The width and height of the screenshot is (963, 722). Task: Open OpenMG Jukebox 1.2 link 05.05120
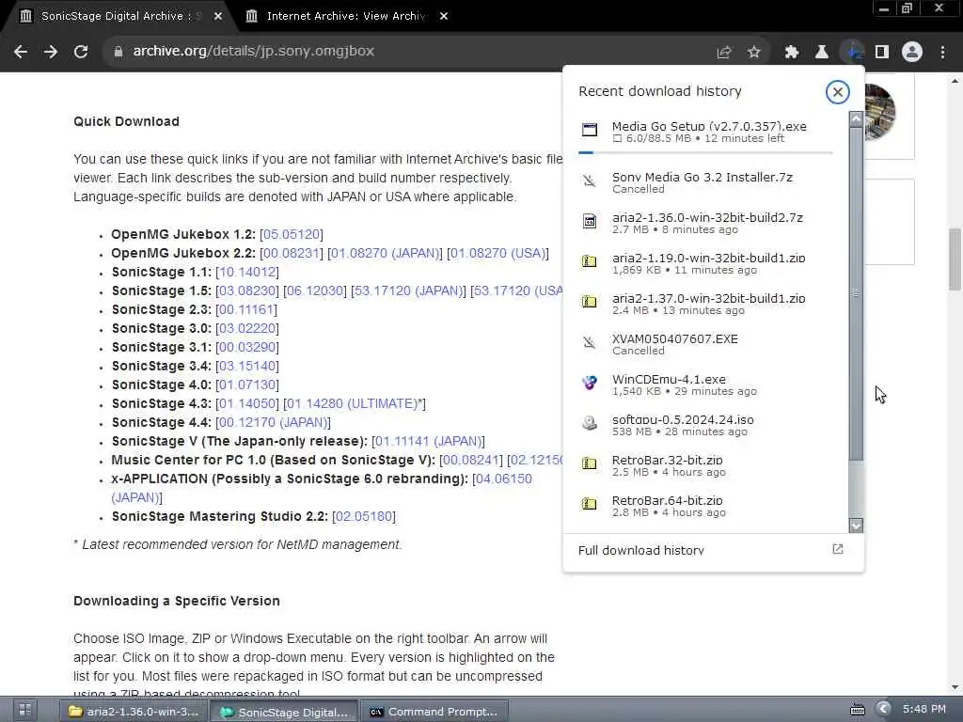[292, 234]
